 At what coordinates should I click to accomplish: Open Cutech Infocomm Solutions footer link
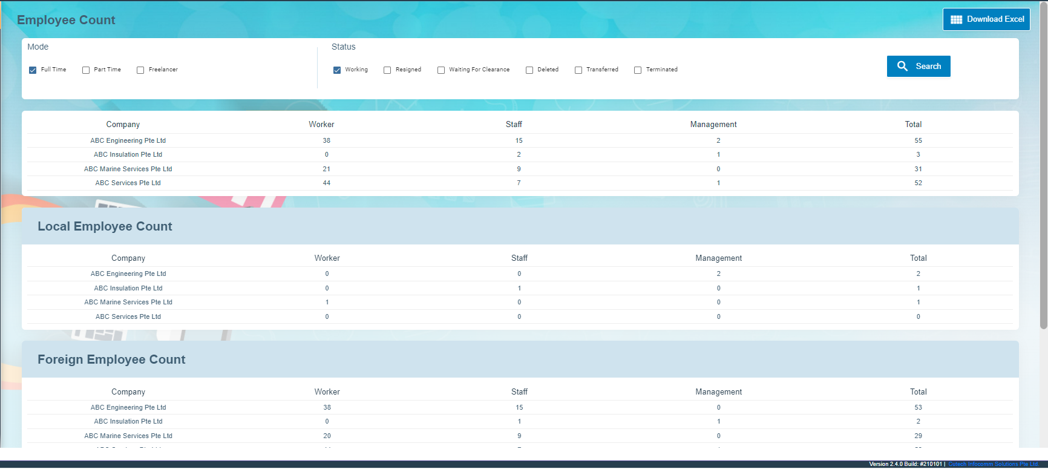[x=993, y=464]
